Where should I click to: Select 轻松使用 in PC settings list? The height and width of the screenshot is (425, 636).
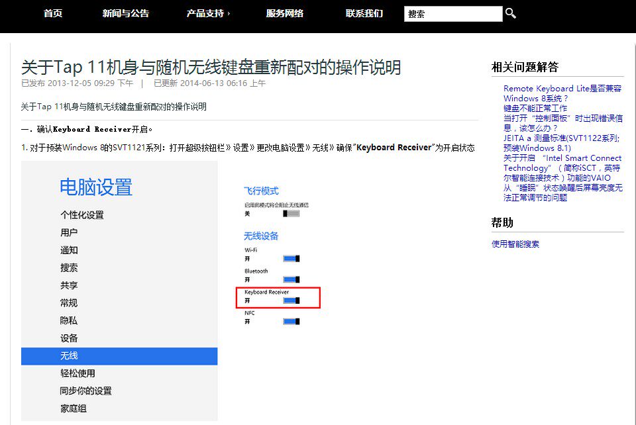(78, 373)
